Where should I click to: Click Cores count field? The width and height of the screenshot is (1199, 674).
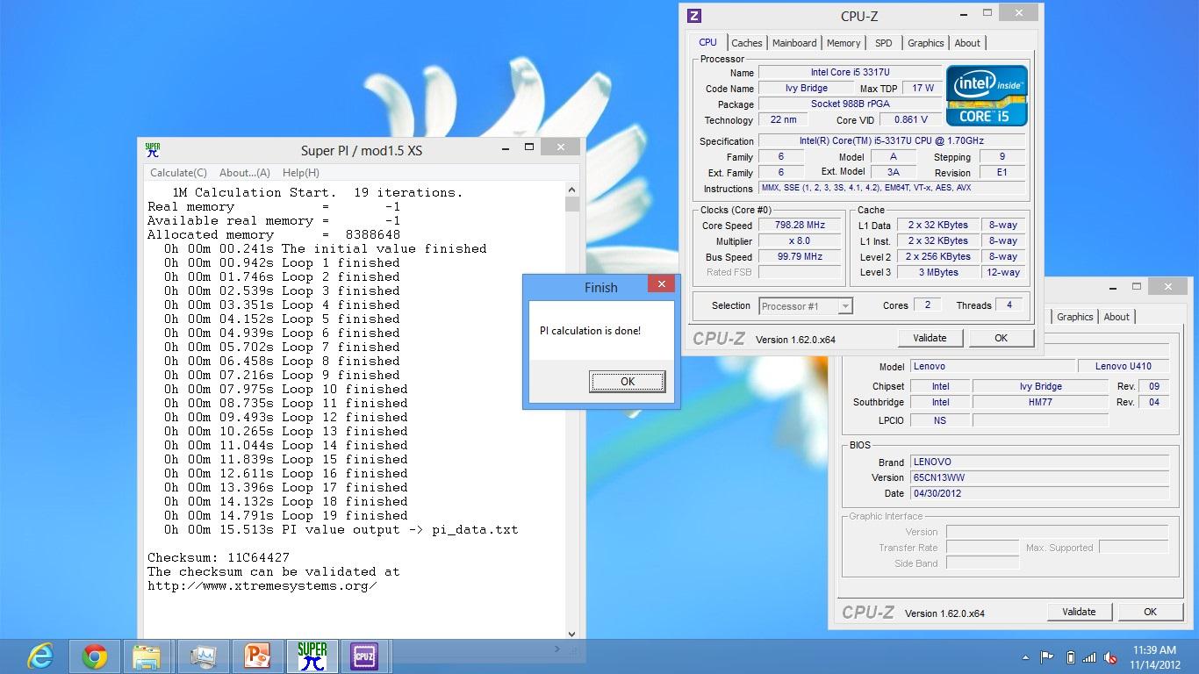[x=927, y=305]
